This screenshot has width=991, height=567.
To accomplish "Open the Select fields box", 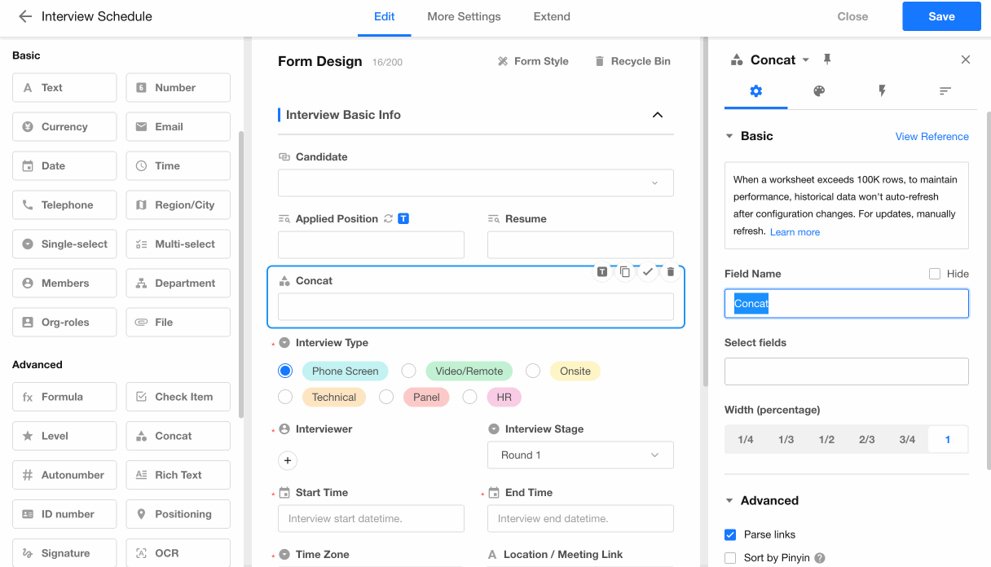I will click(847, 371).
